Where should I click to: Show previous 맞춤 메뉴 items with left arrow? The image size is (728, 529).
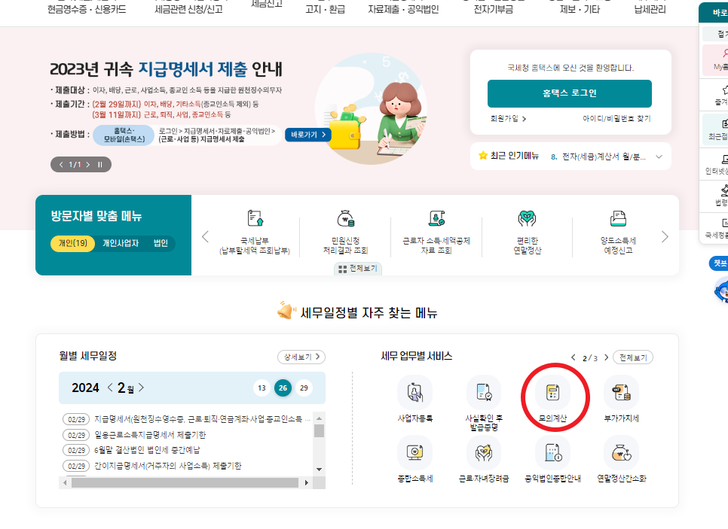205,236
